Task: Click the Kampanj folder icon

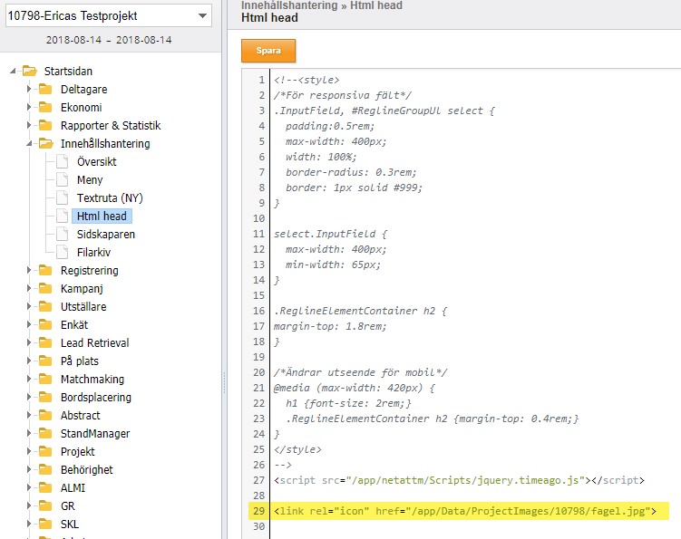Action: [x=45, y=289]
